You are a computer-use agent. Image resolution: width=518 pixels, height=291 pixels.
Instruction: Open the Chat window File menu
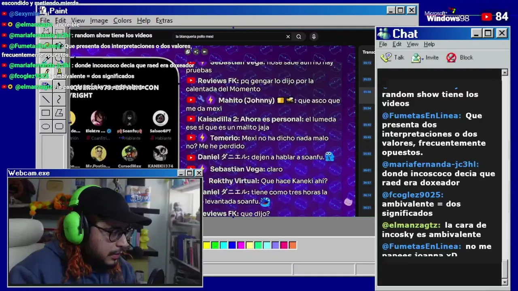click(383, 44)
